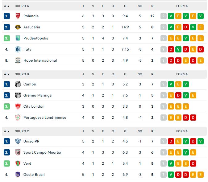Click the City London team crest
The image size is (208, 182).
coord(18,106)
